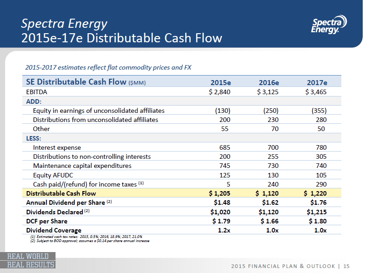365x273 pixels.
Task: Select the EBITDA row label
Action: [38, 92]
